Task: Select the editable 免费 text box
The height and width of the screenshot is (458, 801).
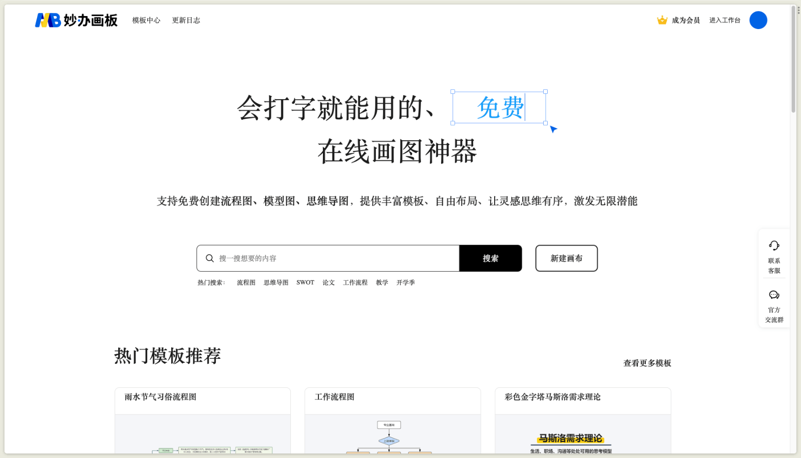Action: [499, 108]
